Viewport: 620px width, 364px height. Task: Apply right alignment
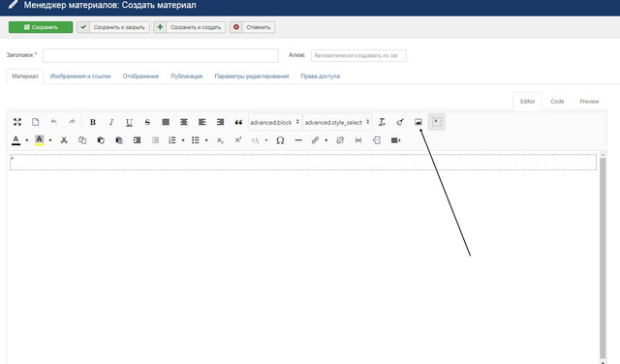[220, 122]
